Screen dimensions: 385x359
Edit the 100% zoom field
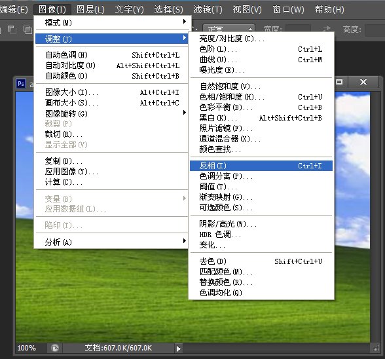click(x=26, y=348)
